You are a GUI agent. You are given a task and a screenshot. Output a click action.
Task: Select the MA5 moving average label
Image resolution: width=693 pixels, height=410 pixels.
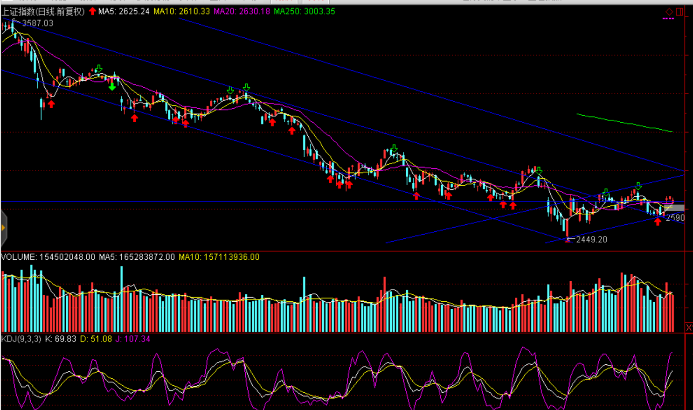(x=124, y=11)
